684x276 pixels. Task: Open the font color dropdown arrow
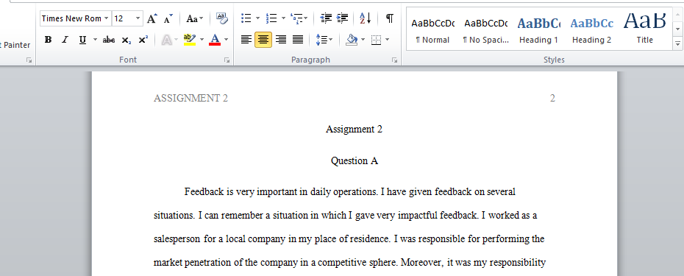(226, 40)
